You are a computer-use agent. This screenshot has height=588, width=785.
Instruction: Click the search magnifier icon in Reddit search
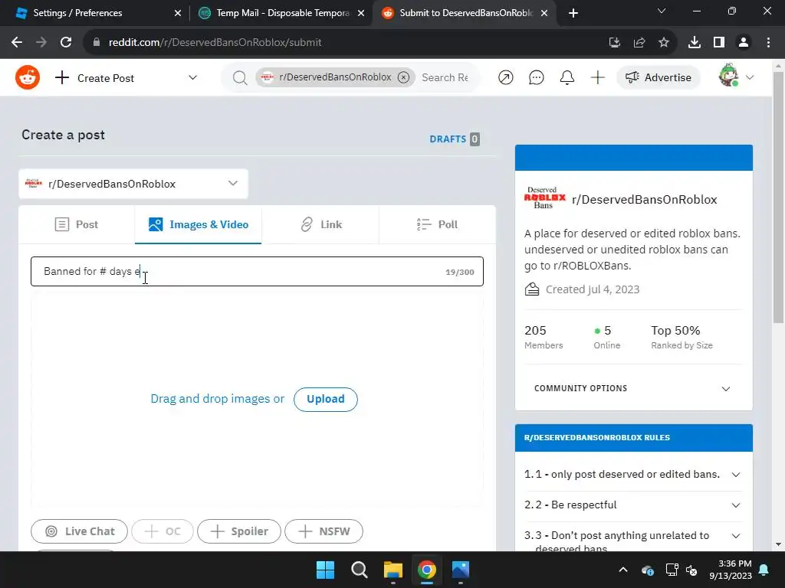(240, 77)
